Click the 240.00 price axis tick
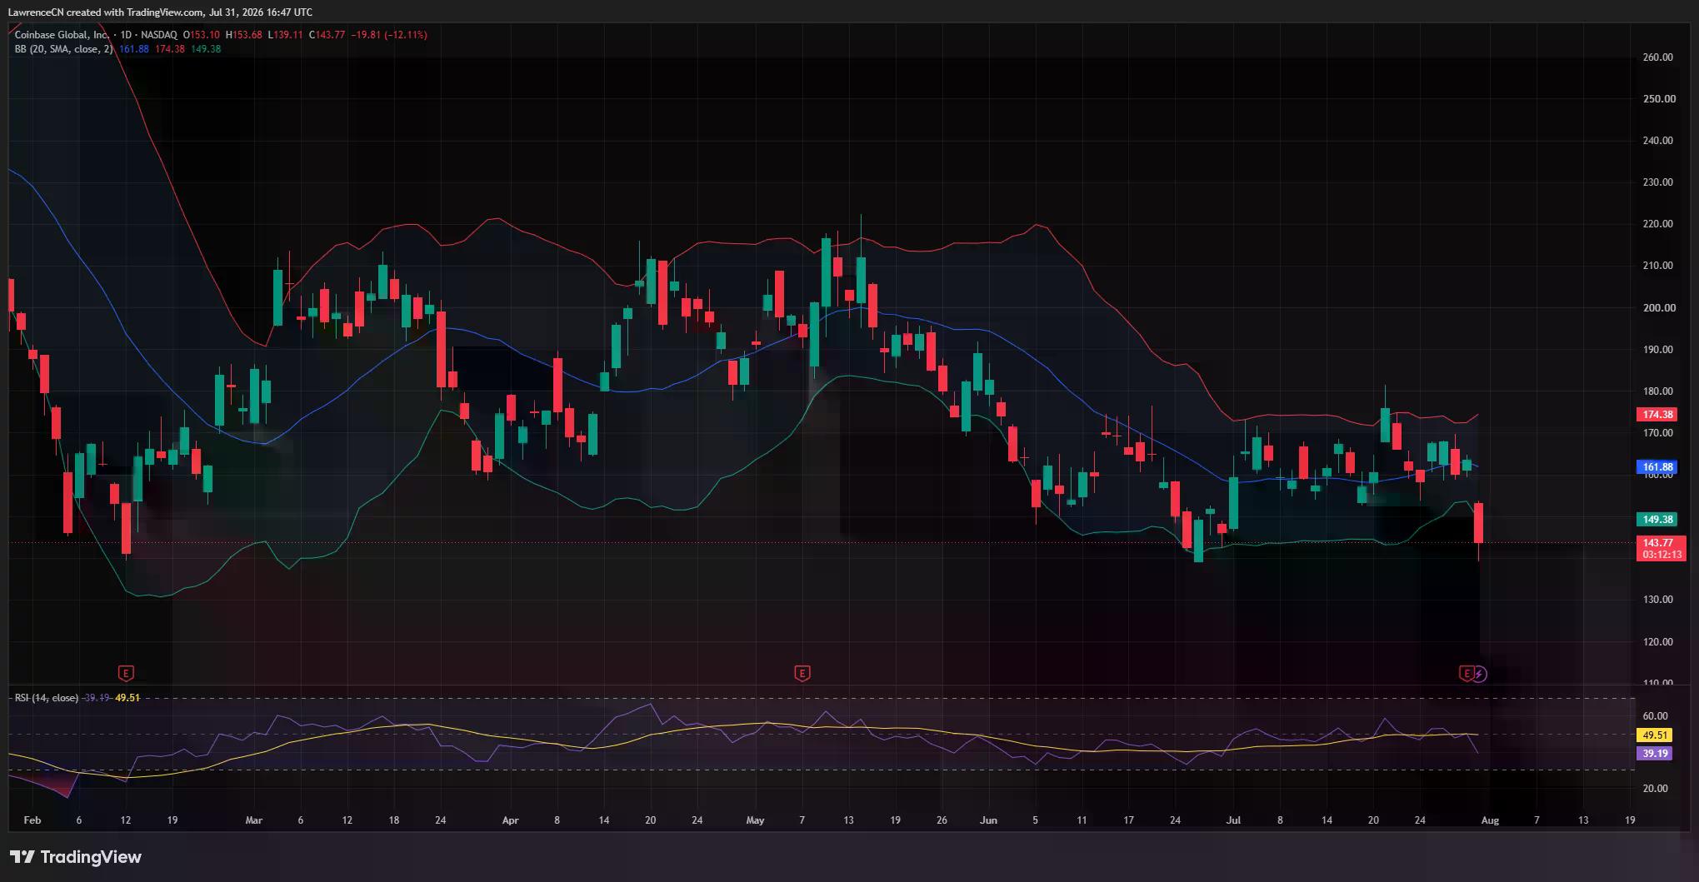 click(x=1657, y=141)
